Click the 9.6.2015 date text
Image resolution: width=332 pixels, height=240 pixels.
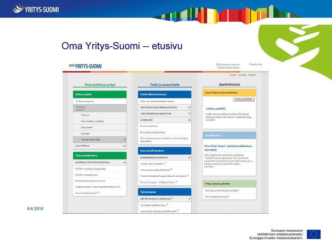(35, 209)
